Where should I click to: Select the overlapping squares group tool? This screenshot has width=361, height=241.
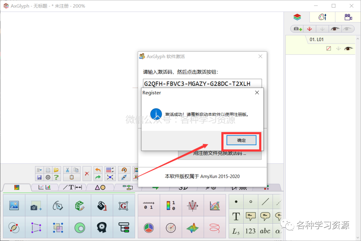point(58,228)
